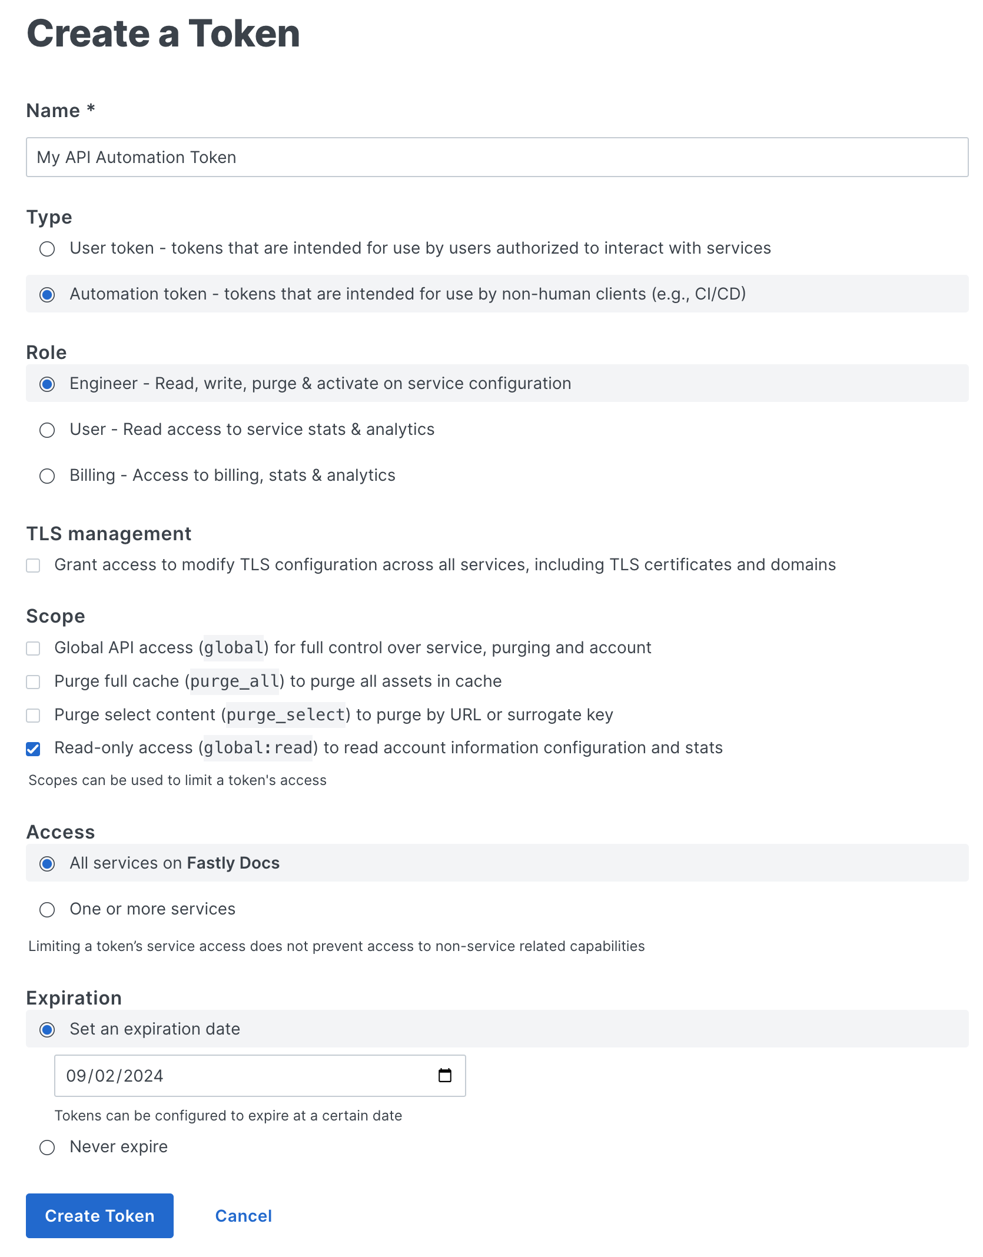The image size is (983, 1257).
Task: Enable TLS configuration access
Action: [x=34, y=566]
